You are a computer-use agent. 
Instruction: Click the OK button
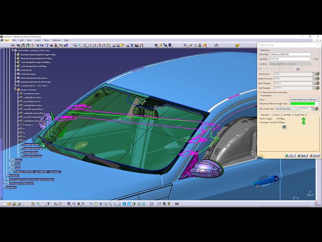290,156
